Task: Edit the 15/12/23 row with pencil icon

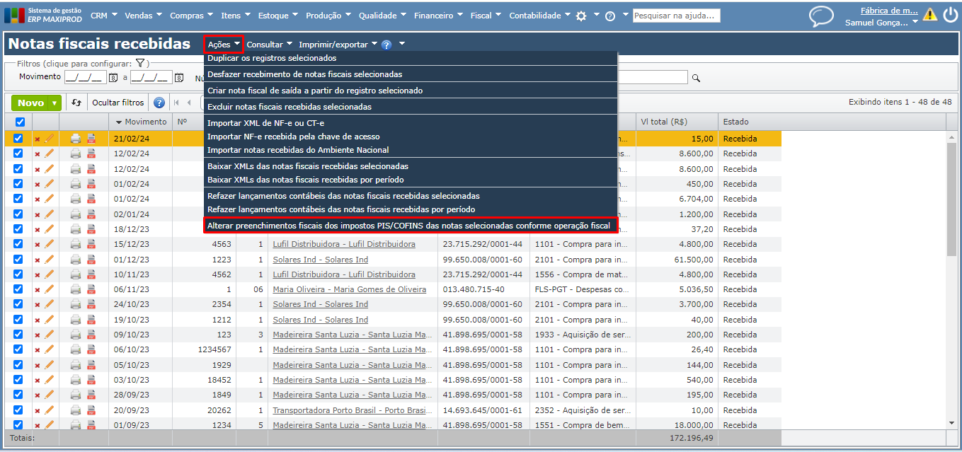Action: 50,244
